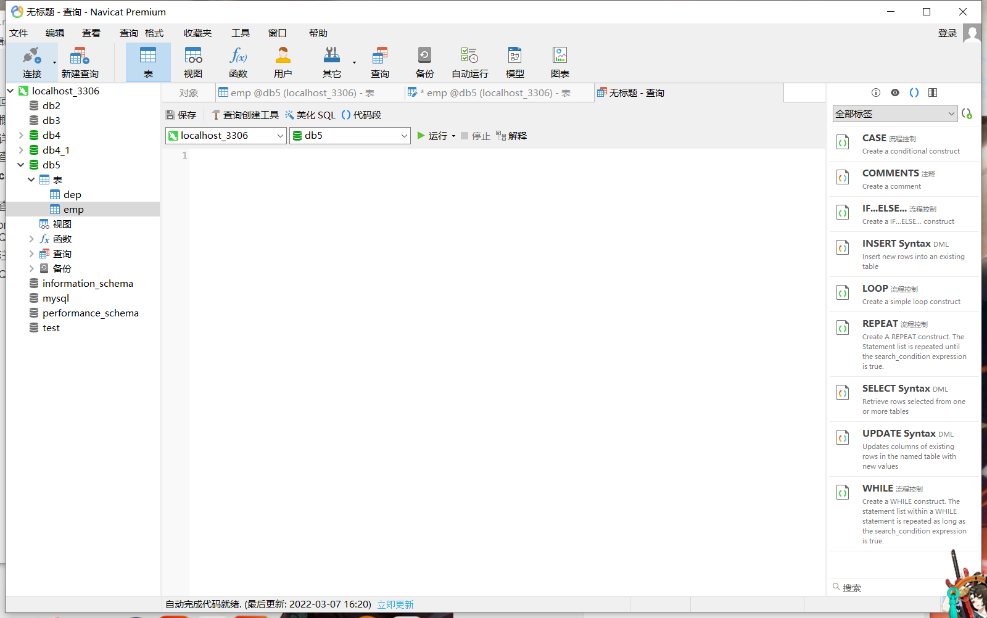Select the code snippet parentheses icon
This screenshot has width=987, height=618.
(x=914, y=93)
